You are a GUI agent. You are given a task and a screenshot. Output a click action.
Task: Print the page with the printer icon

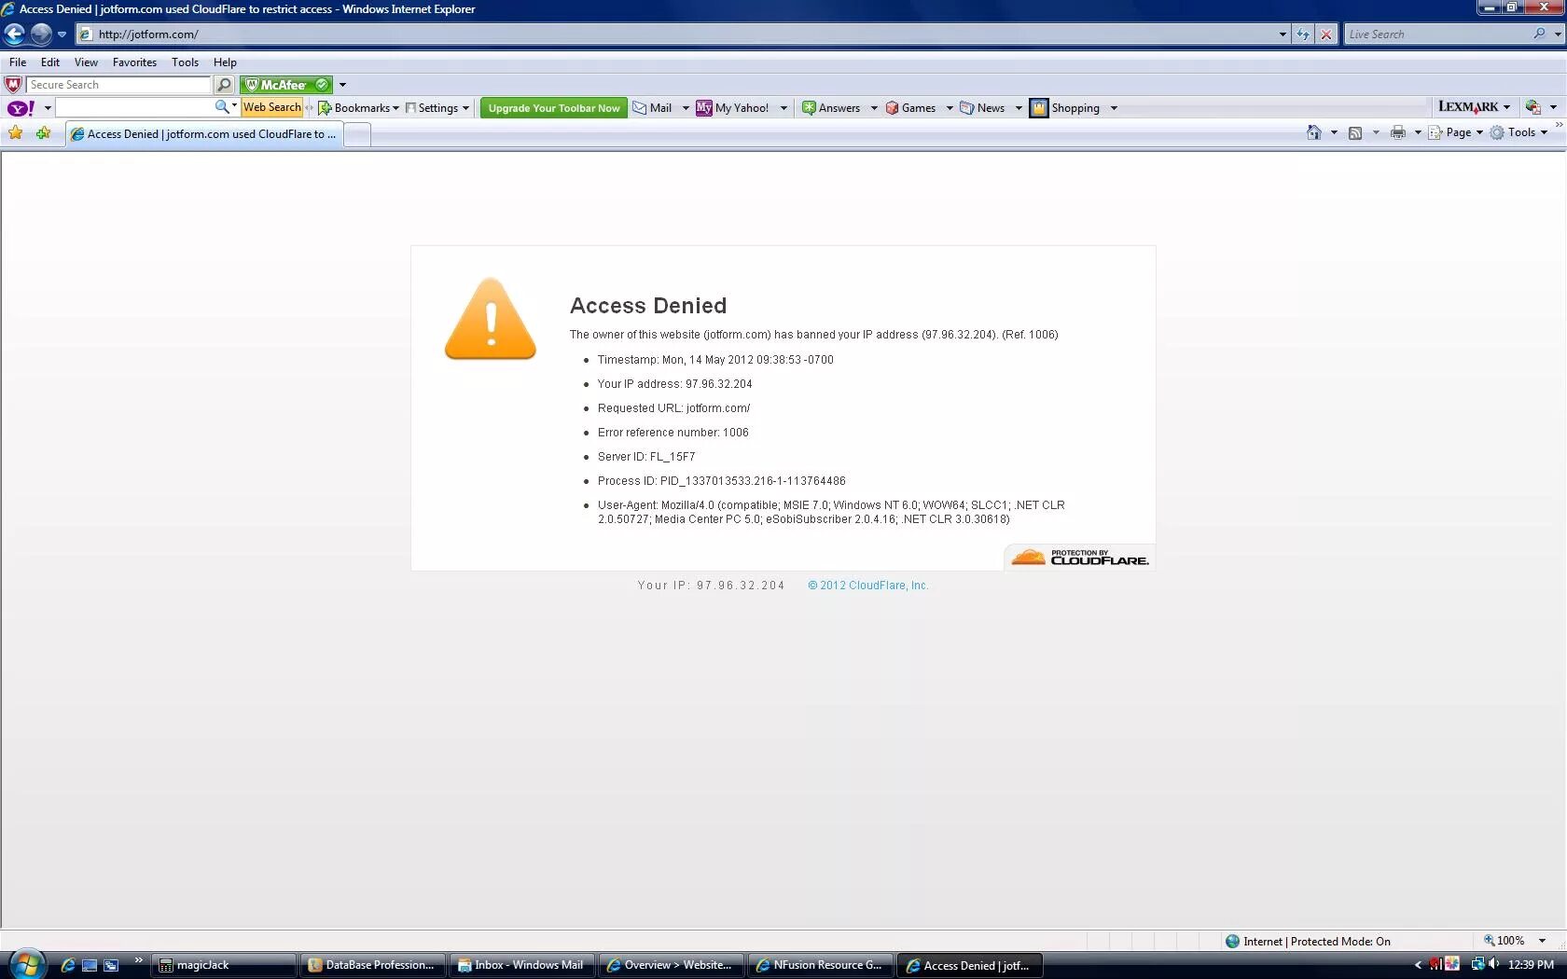tap(1397, 132)
